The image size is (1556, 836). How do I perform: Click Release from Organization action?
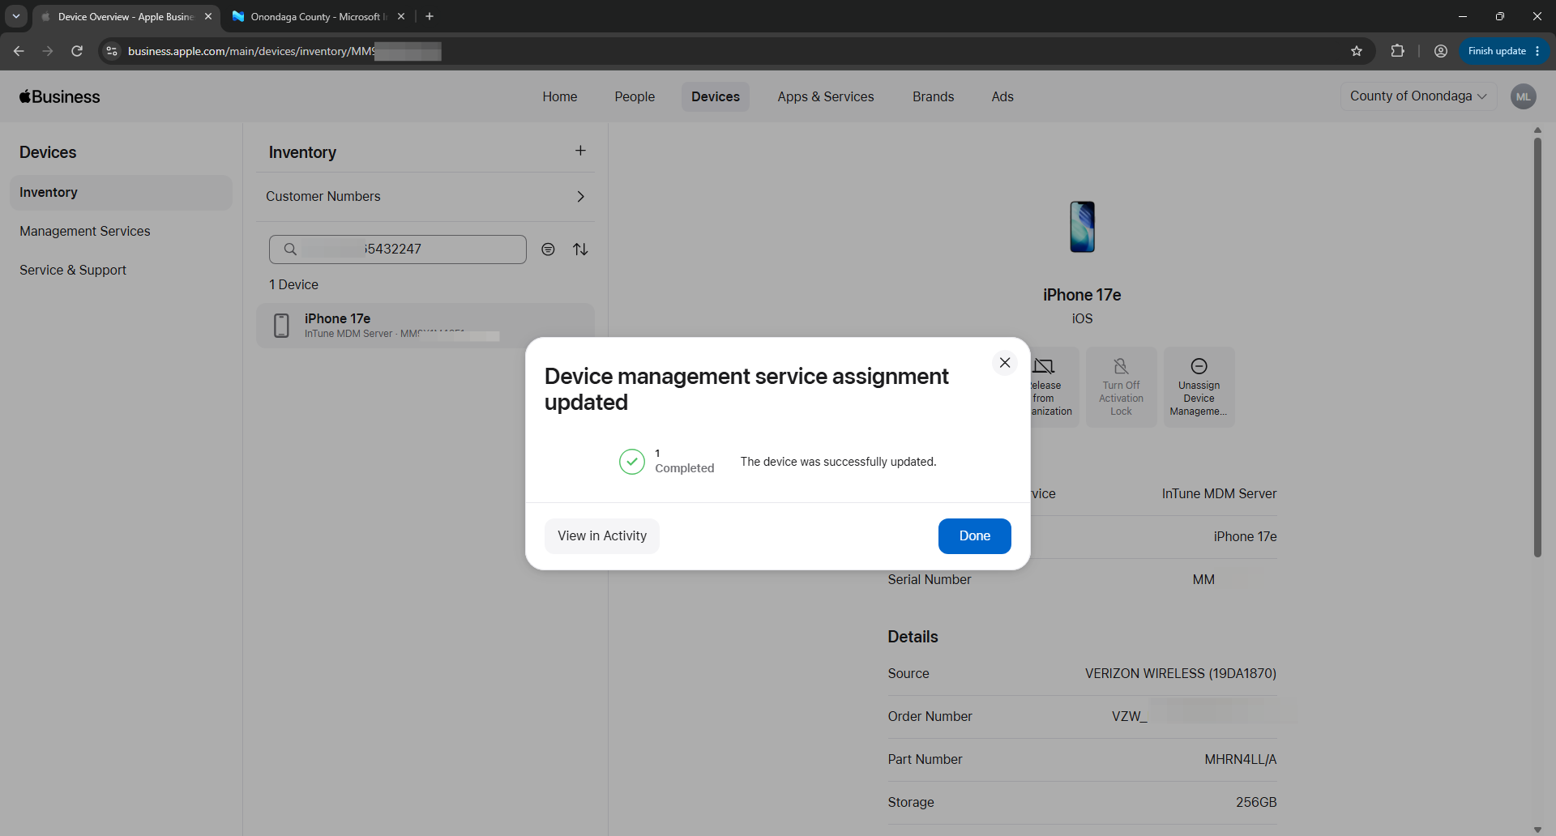click(1053, 387)
